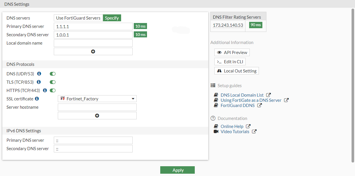Click the info icon next to DNS (UDP/53)
The height and width of the screenshot is (176, 355).
tap(39, 74)
